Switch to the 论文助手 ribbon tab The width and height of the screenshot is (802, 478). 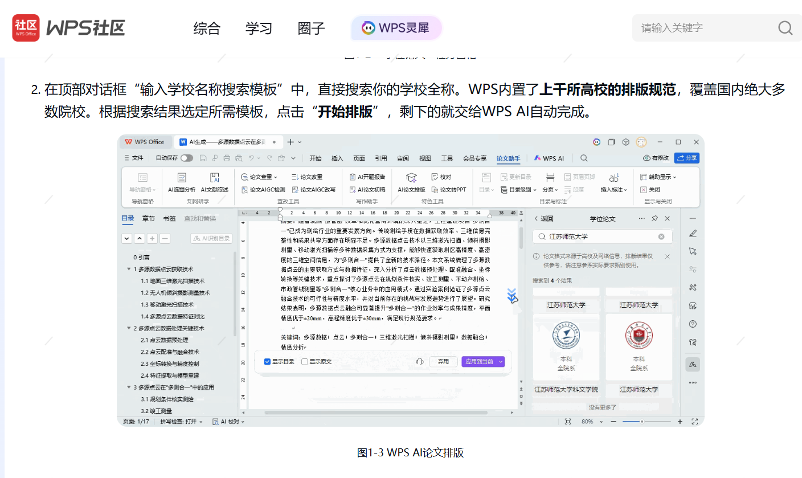(x=508, y=158)
